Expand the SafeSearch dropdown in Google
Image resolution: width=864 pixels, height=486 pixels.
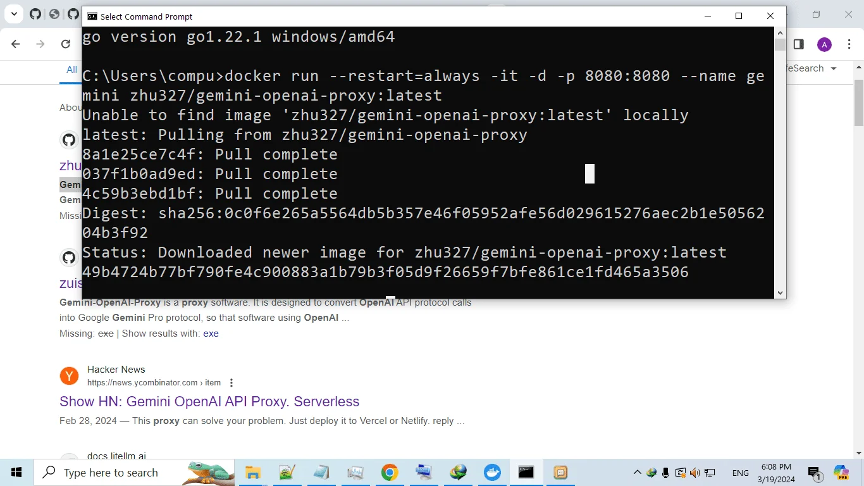point(834,68)
